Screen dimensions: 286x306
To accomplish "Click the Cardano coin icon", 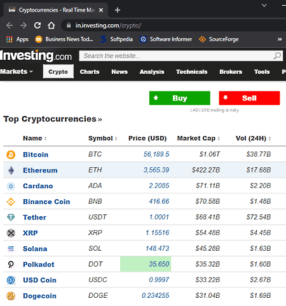I will click(11, 186).
